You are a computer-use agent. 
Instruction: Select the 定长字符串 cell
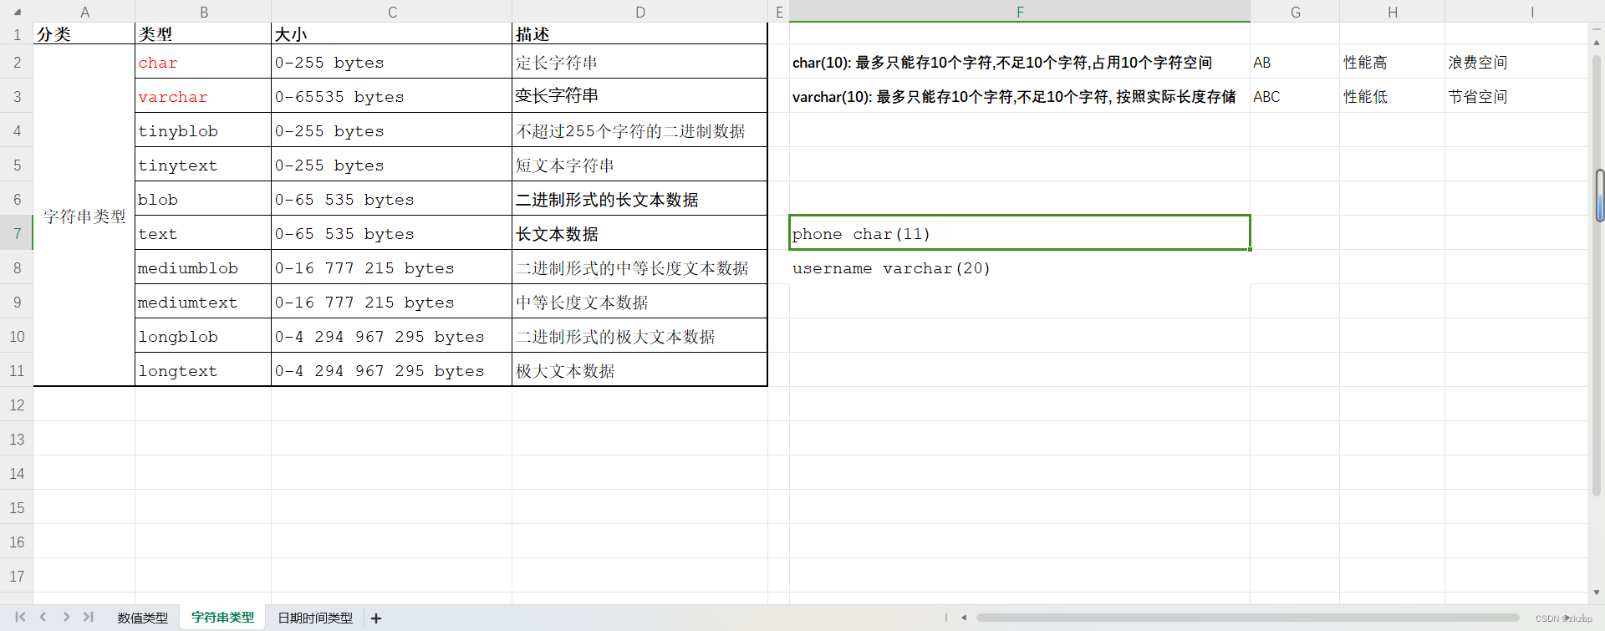pyautogui.click(x=639, y=62)
